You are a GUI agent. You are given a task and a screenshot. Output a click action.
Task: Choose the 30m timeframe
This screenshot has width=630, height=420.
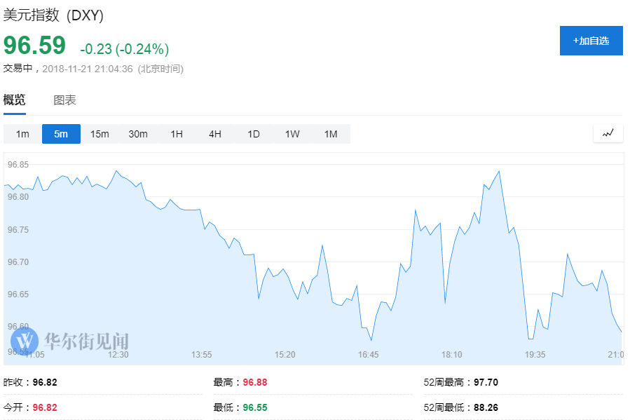click(x=138, y=134)
